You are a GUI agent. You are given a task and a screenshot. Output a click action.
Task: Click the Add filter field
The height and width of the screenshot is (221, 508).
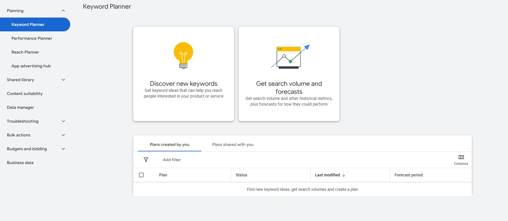(x=172, y=160)
